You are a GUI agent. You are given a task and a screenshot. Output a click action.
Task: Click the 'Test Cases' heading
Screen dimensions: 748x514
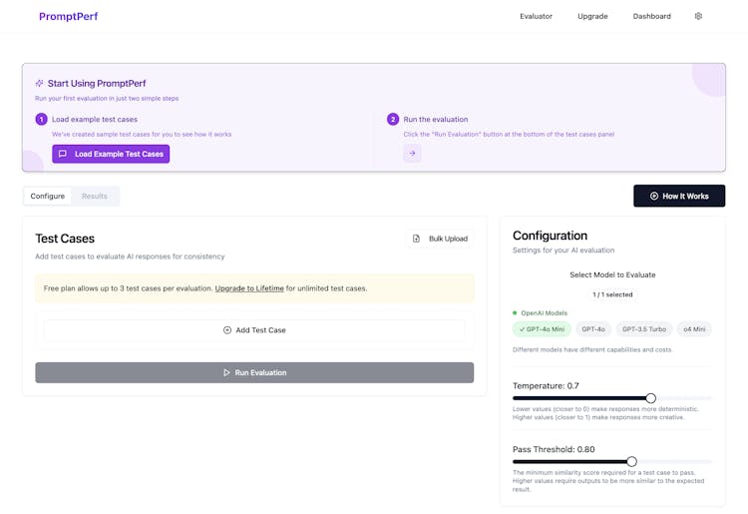point(65,239)
